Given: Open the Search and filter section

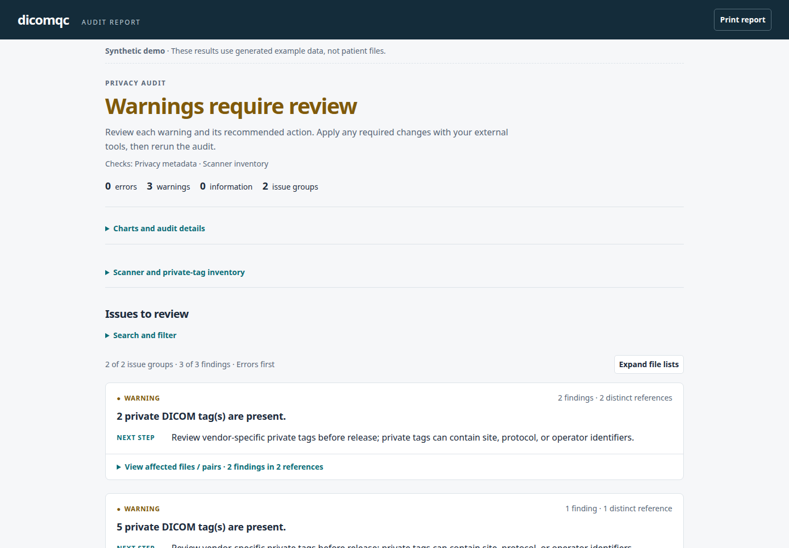Looking at the screenshot, I should click(141, 335).
